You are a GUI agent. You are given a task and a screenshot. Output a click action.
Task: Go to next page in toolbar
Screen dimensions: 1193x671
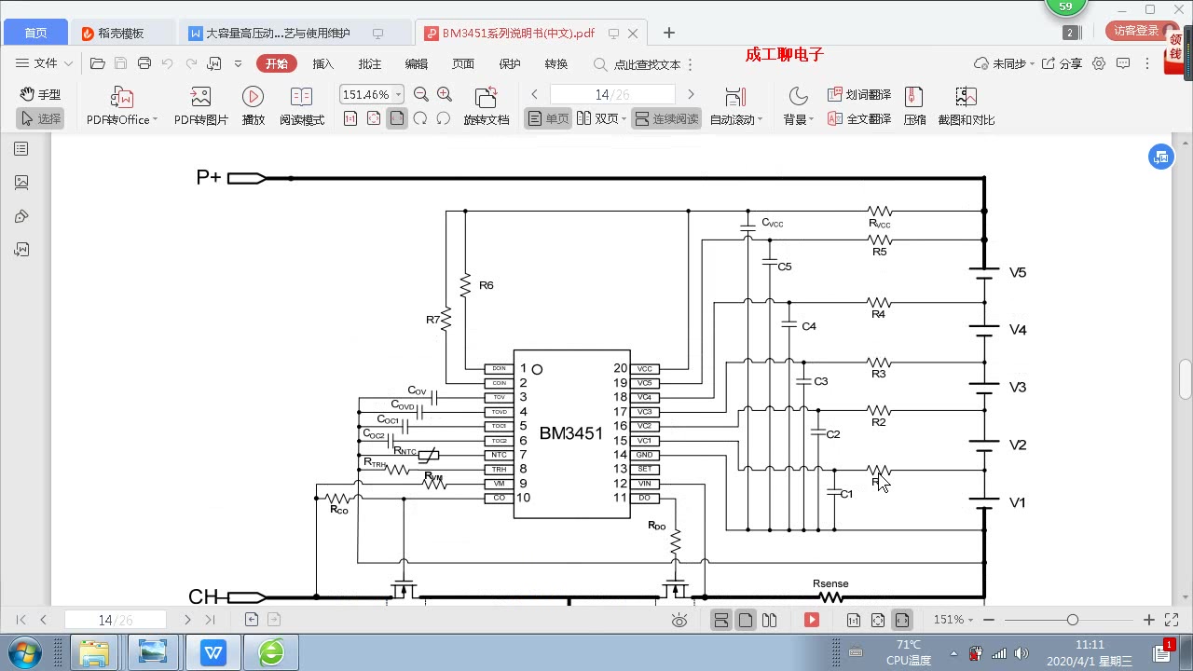691,94
